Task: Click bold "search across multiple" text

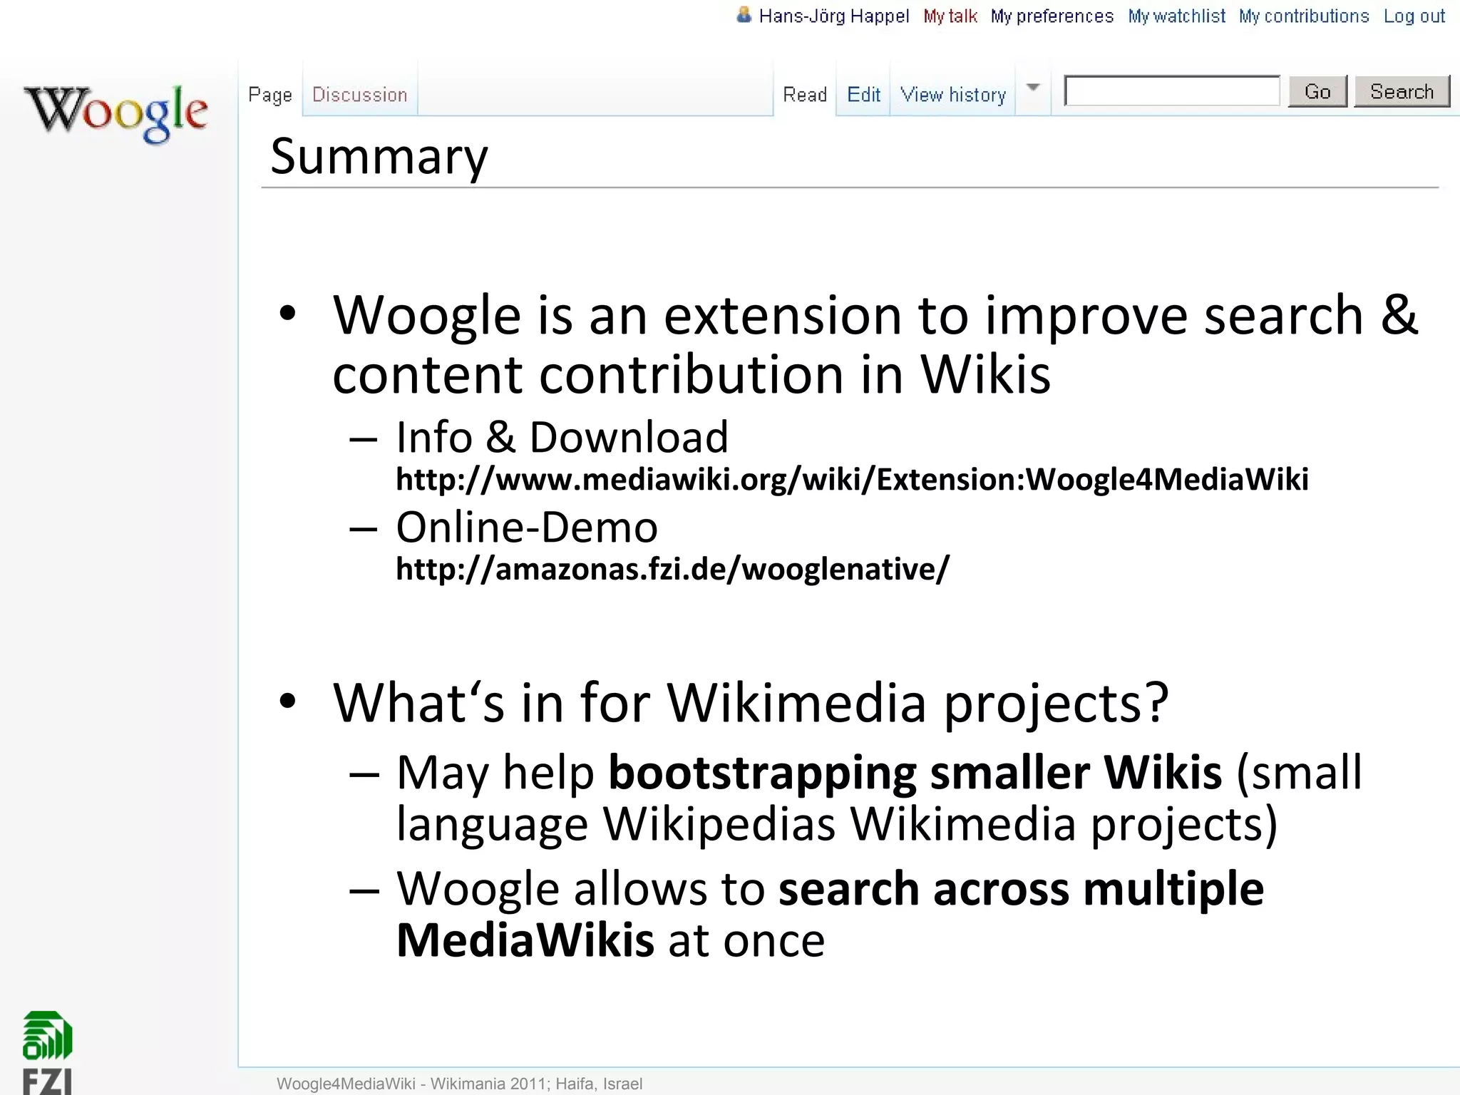Action: click(1021, 889)
